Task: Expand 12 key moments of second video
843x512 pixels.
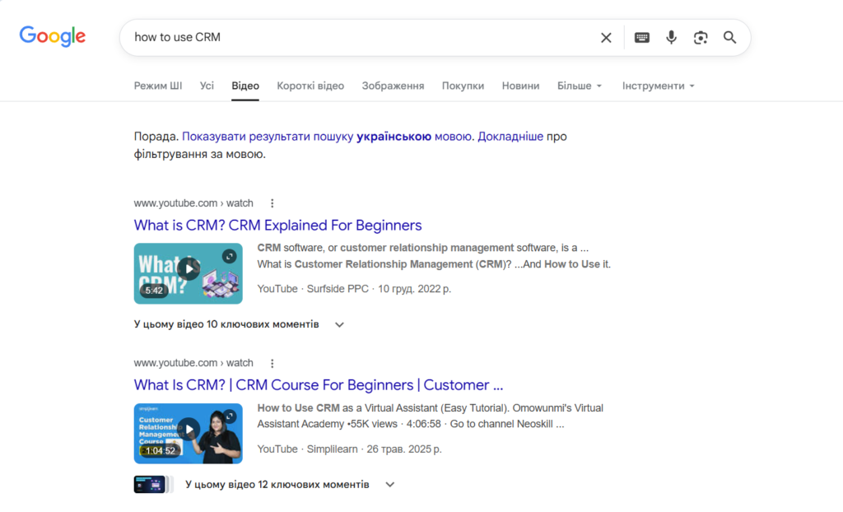Action: click(x=389, y=485)
